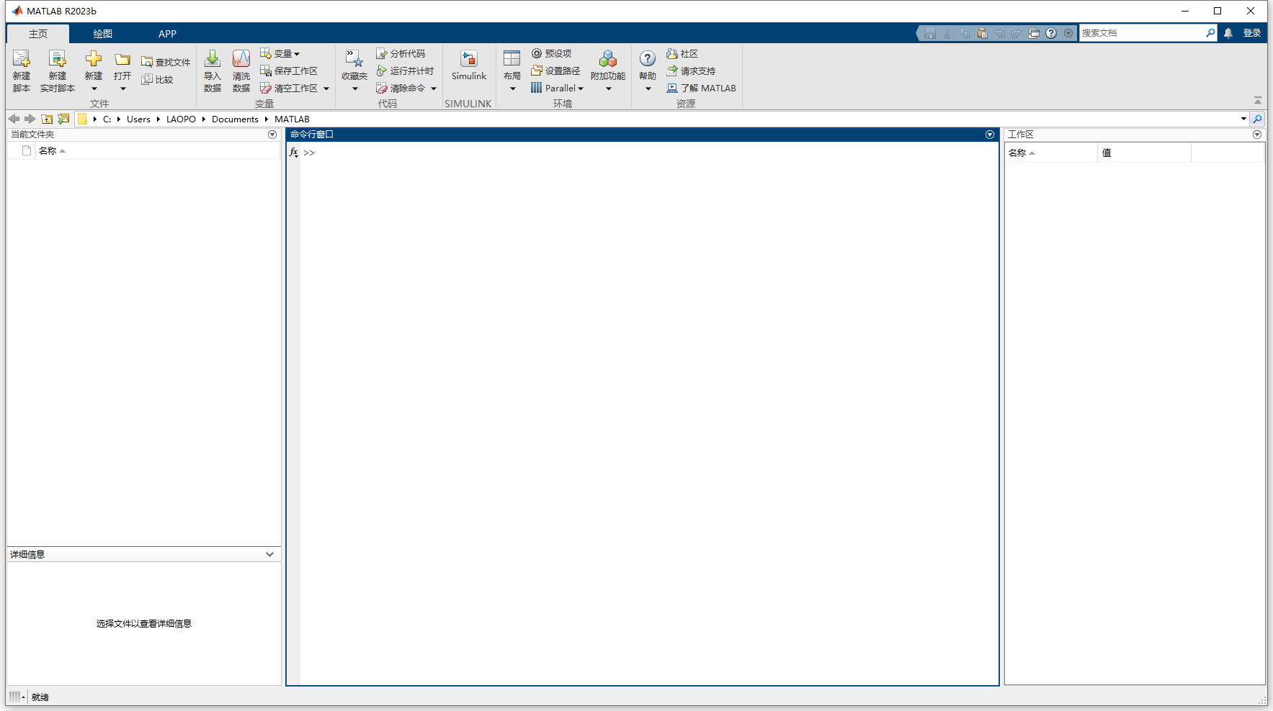Click 了解 MATLAB (Learn MATLAB)
Viewport: 1273px width, 711px height.
tap(701, 88)
